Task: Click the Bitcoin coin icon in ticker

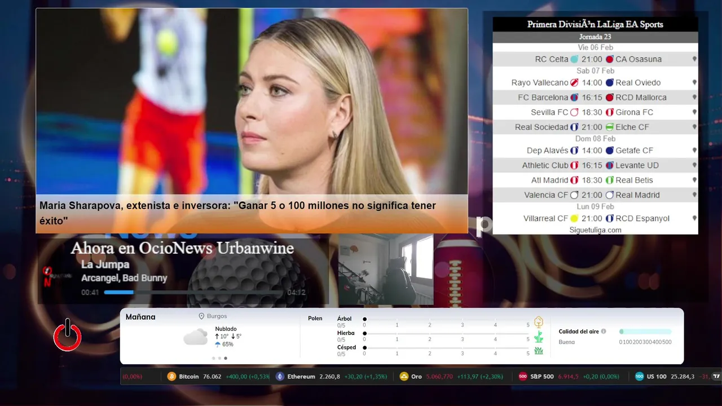Action: 171,377
